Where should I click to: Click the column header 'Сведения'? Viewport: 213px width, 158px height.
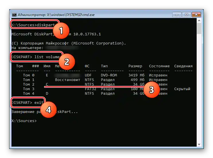[x=183, y=66]
